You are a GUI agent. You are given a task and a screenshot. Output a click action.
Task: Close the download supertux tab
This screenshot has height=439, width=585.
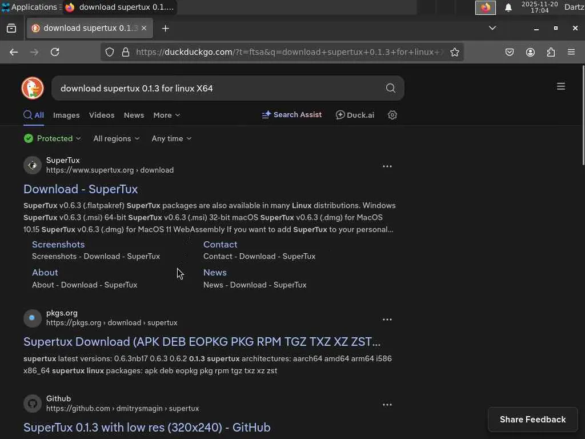144,28
